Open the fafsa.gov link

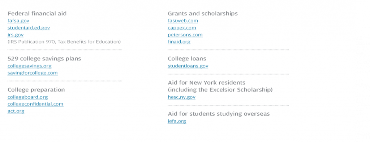coord(18,21)
